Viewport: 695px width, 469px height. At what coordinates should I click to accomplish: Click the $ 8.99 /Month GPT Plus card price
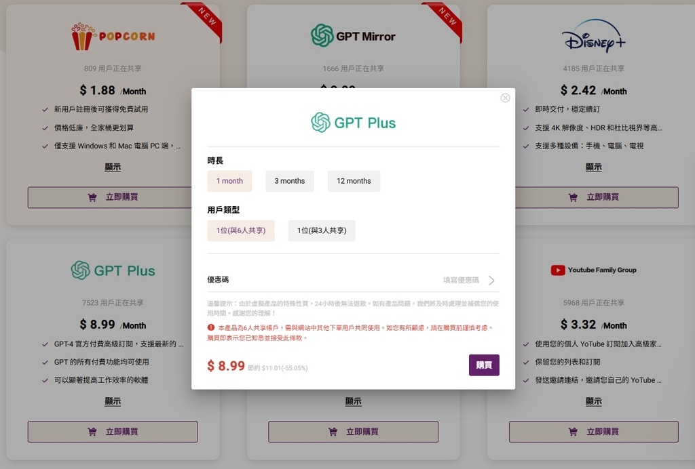point(113,325)
